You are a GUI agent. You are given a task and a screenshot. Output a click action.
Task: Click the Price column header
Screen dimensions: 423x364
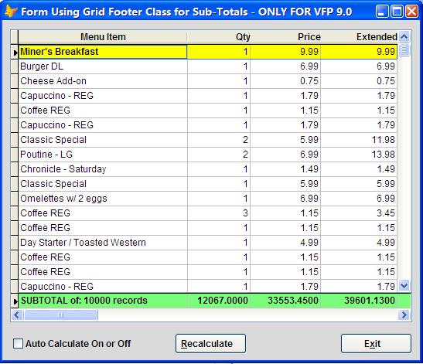click(x=285, y=37)
